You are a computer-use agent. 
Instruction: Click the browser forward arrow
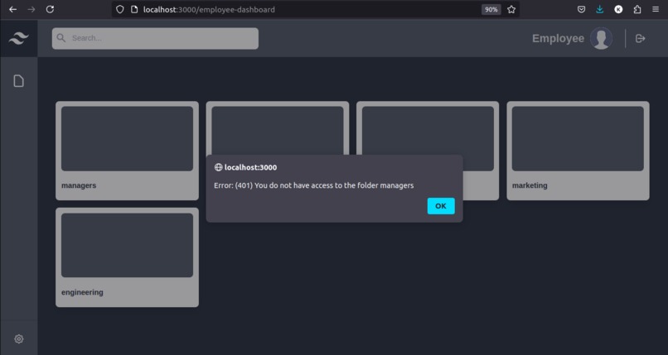(31, 9)
